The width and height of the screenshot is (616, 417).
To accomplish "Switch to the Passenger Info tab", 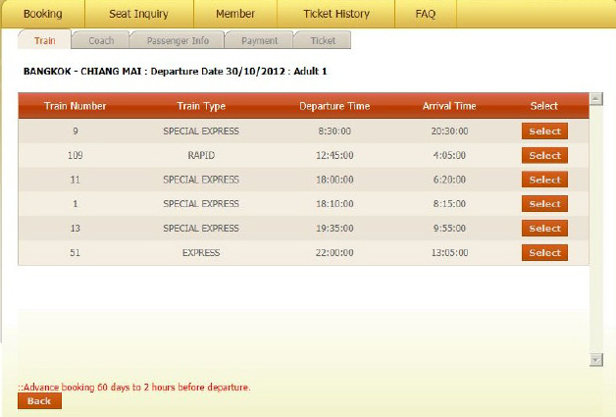I will (x=178, y=40).
